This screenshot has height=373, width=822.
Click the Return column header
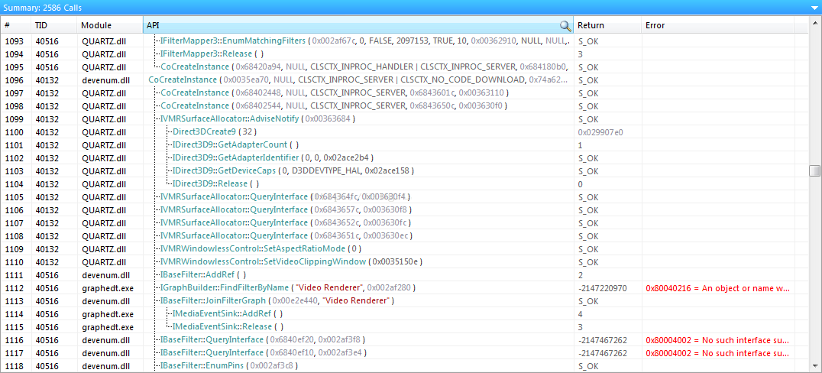tap(607, 25)
